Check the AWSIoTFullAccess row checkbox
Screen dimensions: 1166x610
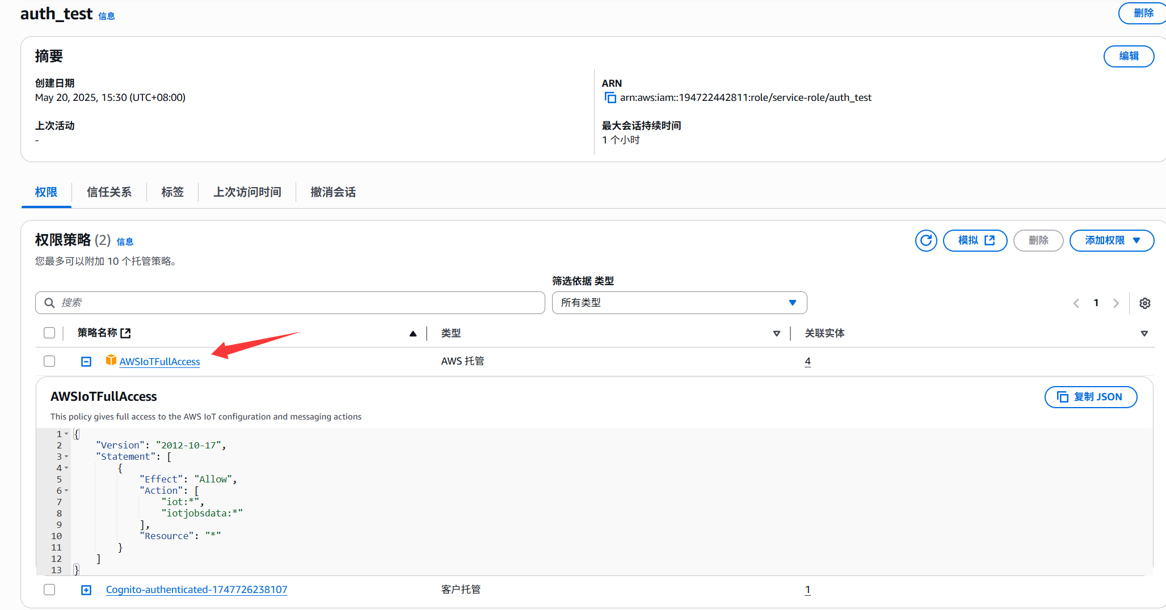pyautogui.click(x=49, y=361)
